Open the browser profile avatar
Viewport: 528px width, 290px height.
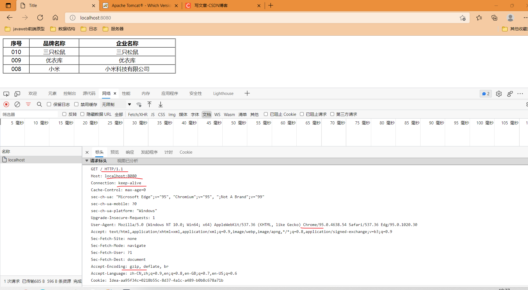(x=510, y=18)
